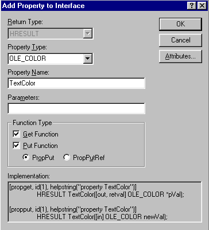The width and height of the screenshot is (209, 230).
Task: Choose the PropPutRef radio option
Action: point(67,158)
